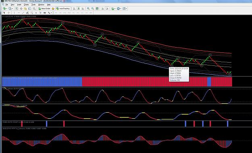Click the swing-high circle at chart's highest peak
Screen dimensions: 252x153
[23, 18]
